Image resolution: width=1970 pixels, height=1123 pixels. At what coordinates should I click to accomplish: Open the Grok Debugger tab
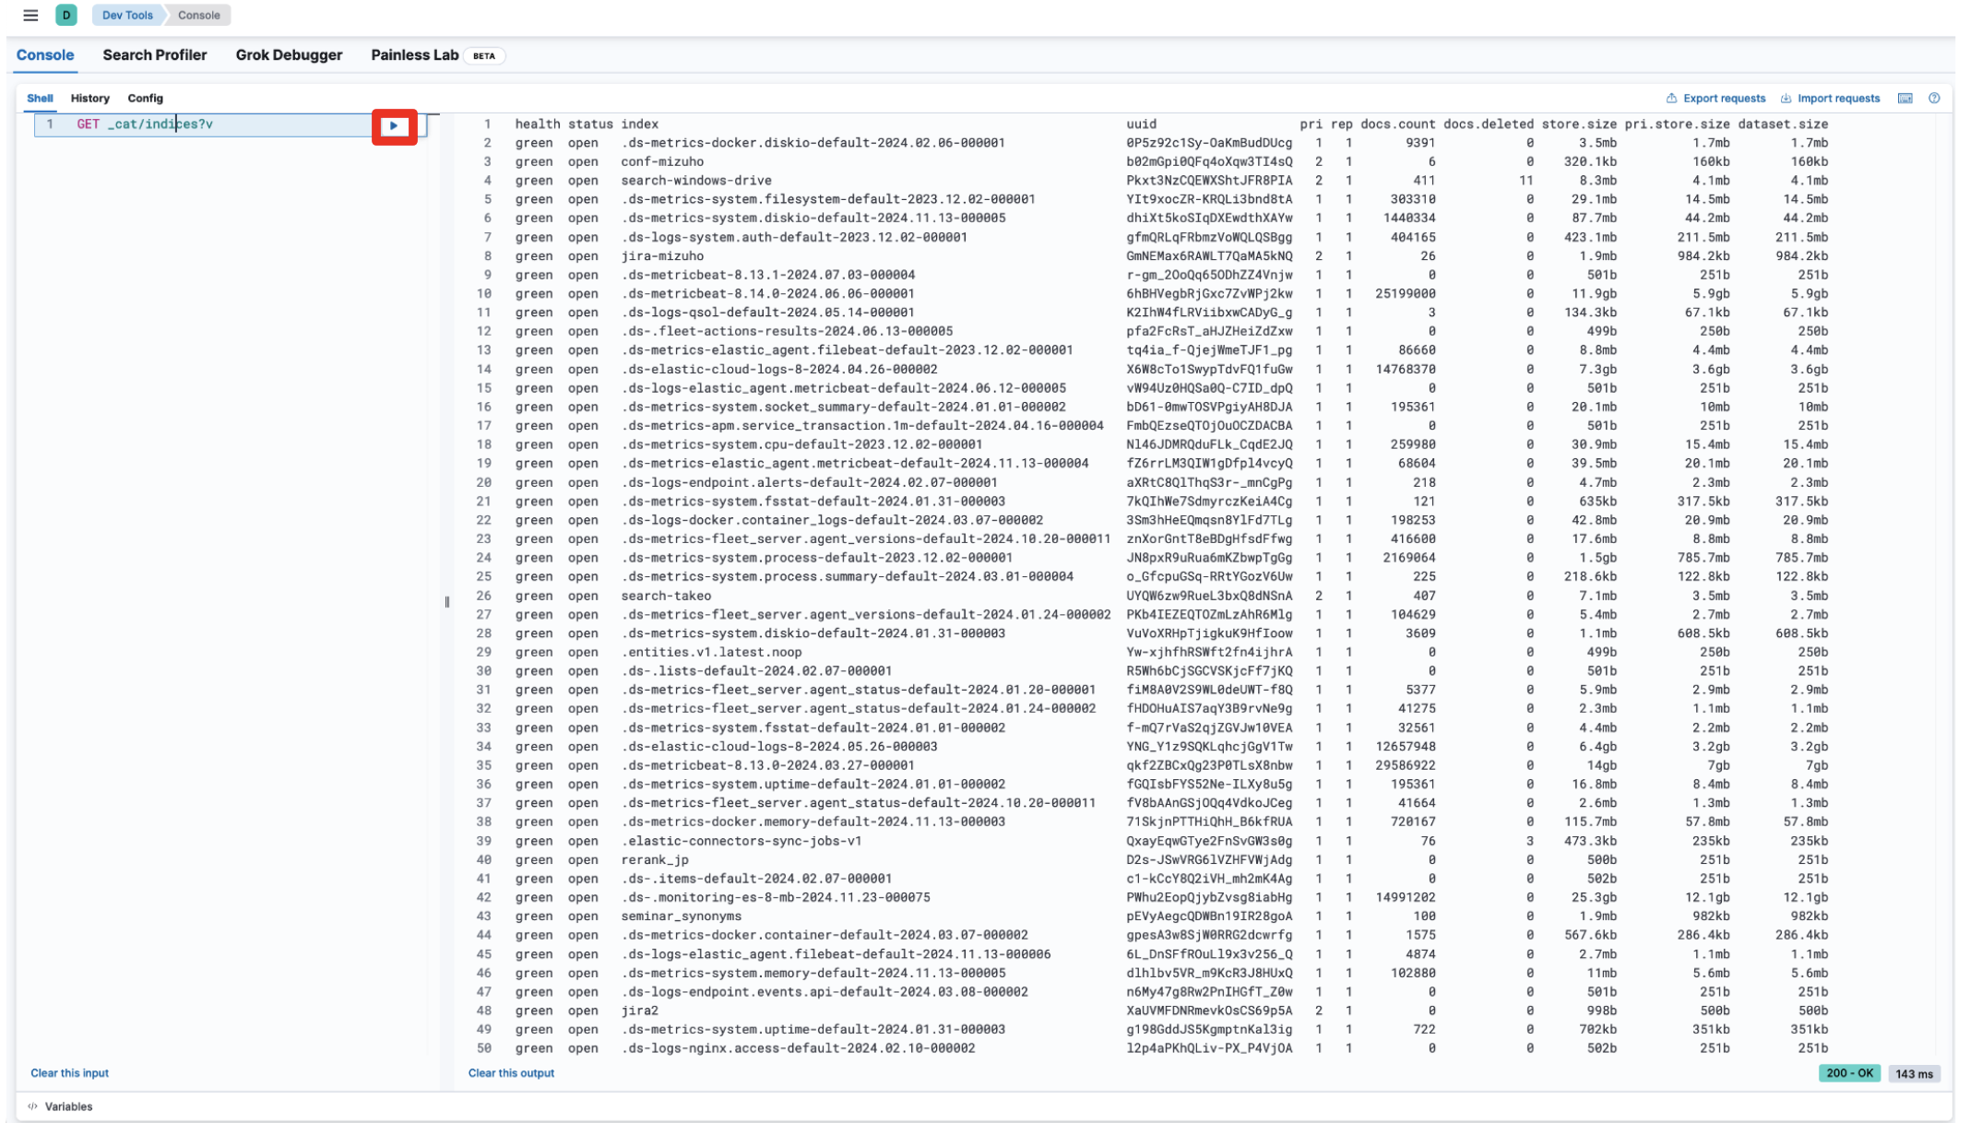[289, 55]
